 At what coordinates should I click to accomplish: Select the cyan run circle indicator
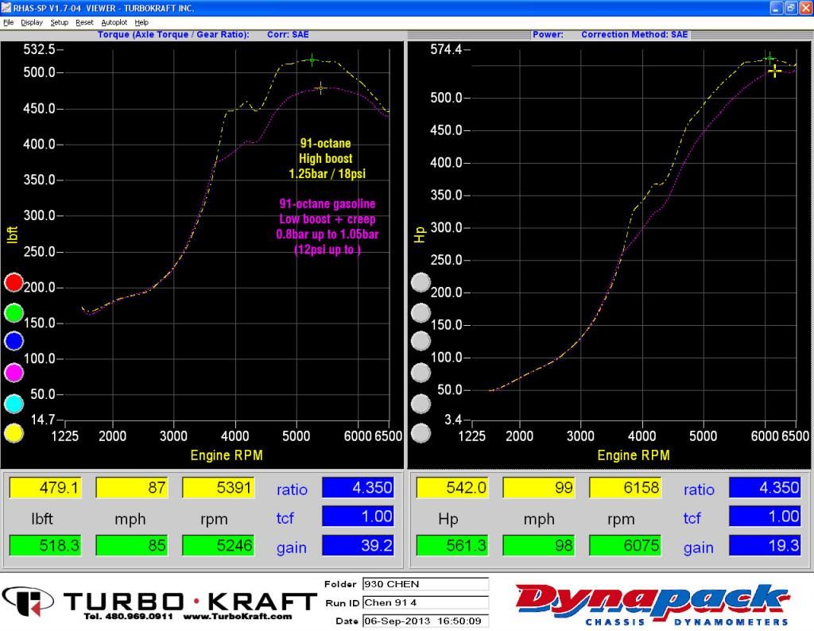tap(14, 403)
